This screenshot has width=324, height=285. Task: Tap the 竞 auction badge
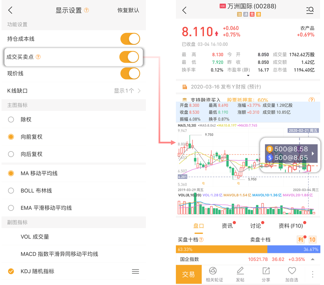coord(252,14)
